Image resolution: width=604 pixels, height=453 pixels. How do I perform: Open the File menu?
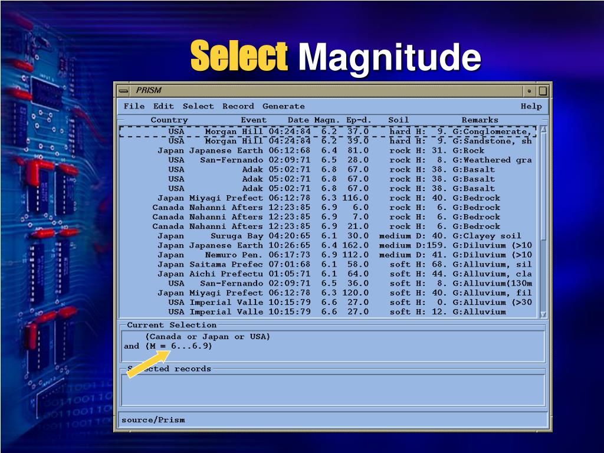pos(134,106)
